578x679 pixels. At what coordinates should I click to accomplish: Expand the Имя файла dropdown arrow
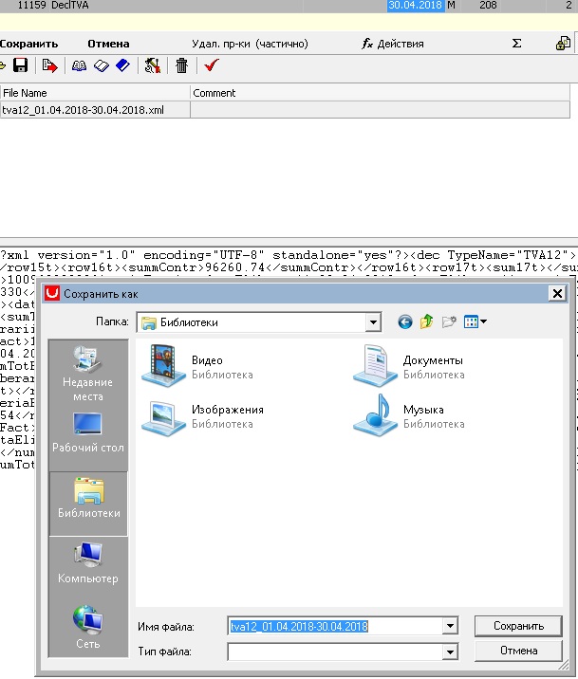(450, 626)
